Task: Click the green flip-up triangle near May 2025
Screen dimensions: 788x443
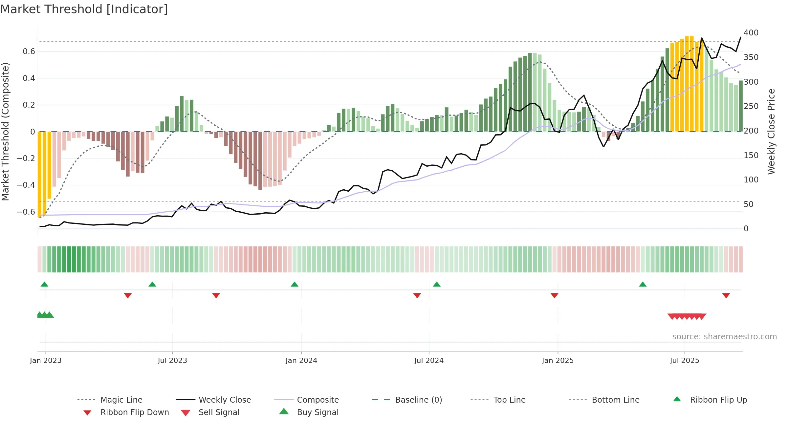Action: (x=643, y=284)
